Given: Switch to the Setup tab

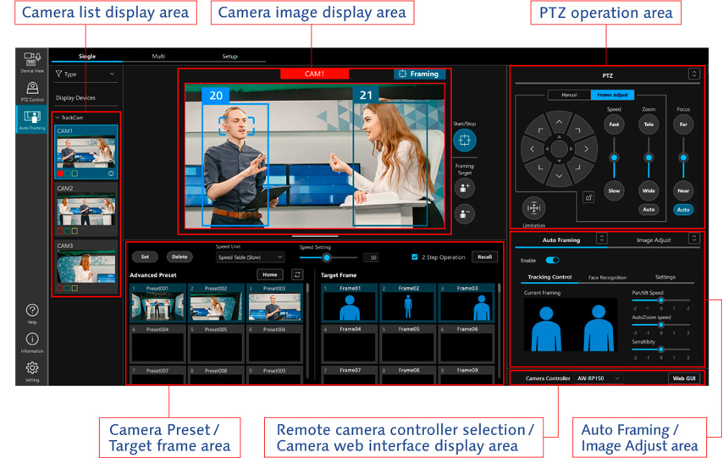Looking at the screenshot, I should (x=229, y=56).
